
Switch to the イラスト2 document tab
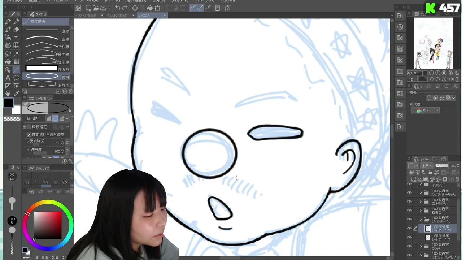[x=120, y=16]
